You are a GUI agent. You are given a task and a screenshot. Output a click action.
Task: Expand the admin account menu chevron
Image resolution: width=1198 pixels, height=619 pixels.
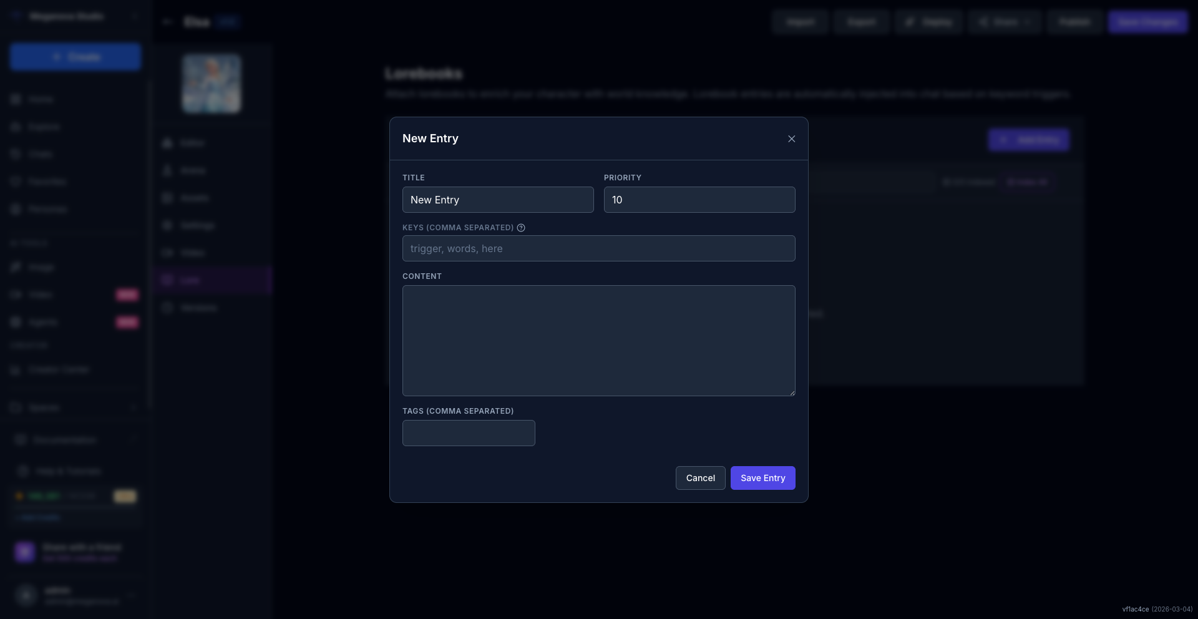(x=132, y=595)
